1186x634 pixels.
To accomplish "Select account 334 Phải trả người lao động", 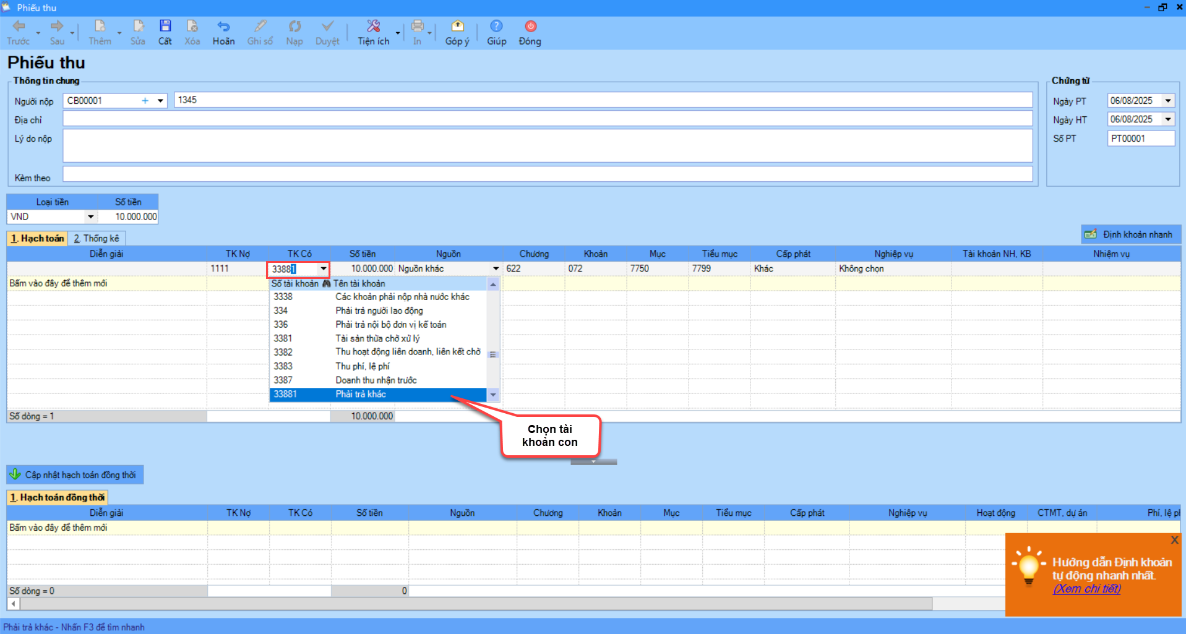I will (378, 311).
